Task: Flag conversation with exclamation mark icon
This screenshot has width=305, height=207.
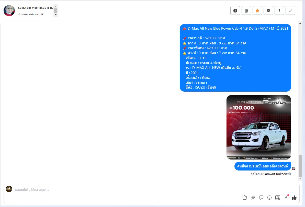Action: (279, 10)
